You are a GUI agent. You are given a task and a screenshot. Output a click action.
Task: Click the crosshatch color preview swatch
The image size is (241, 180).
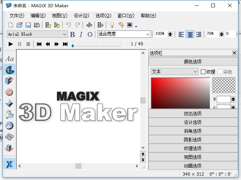point(224,85)
